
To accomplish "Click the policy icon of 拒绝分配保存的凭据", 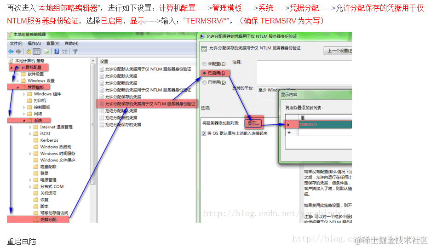I will click(102, 125).
